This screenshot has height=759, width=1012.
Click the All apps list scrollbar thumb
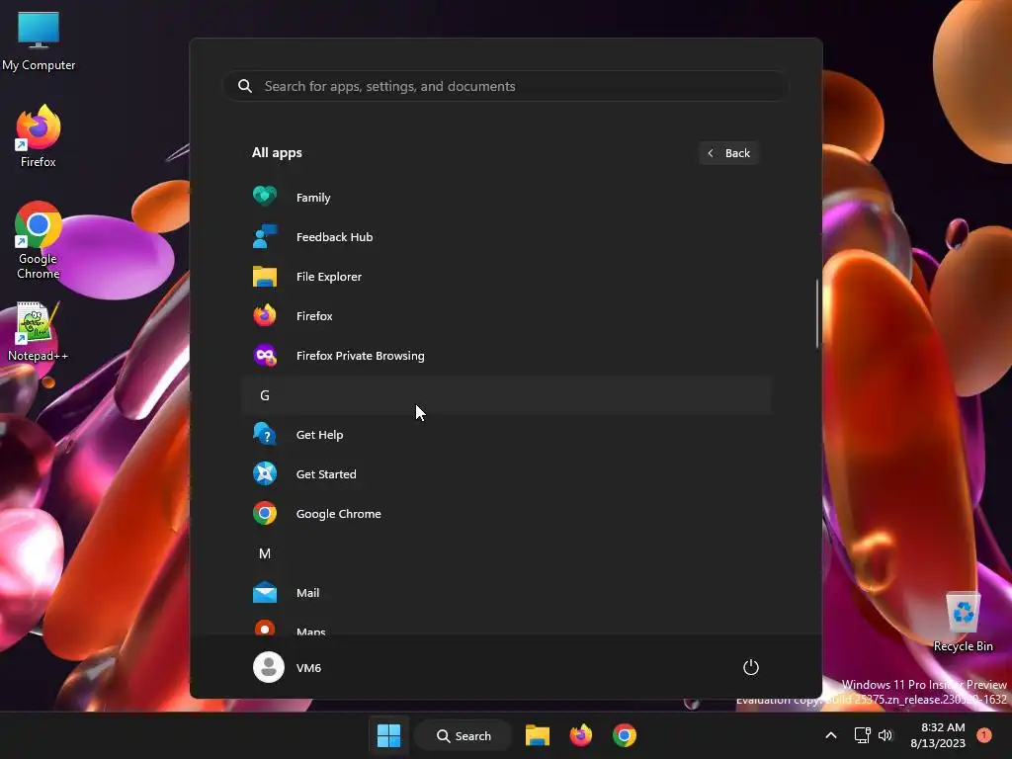click(817, 313)
